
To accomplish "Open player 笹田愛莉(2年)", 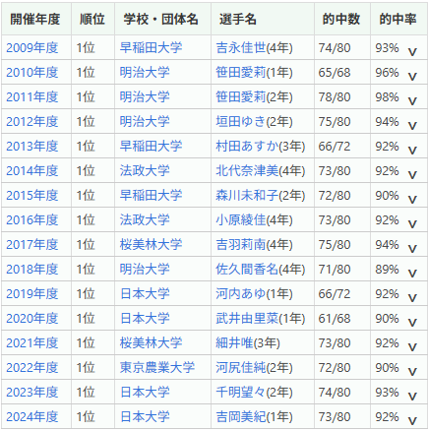I will pos(254,97).
